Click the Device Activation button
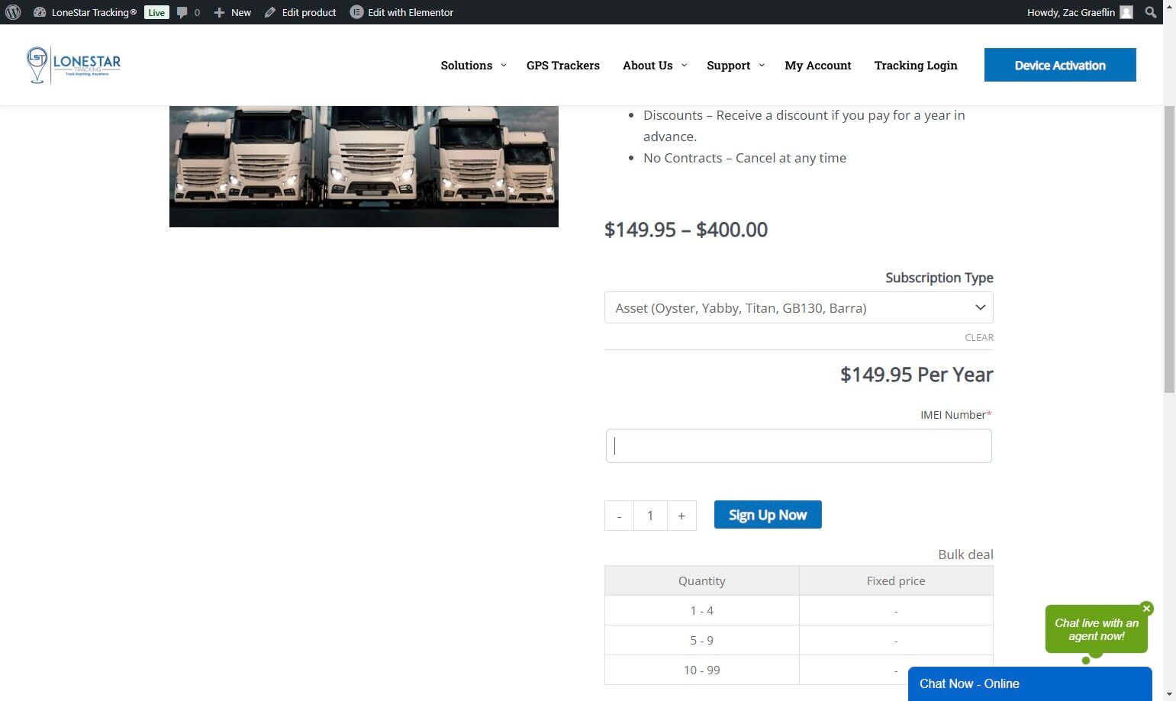 1060,65
